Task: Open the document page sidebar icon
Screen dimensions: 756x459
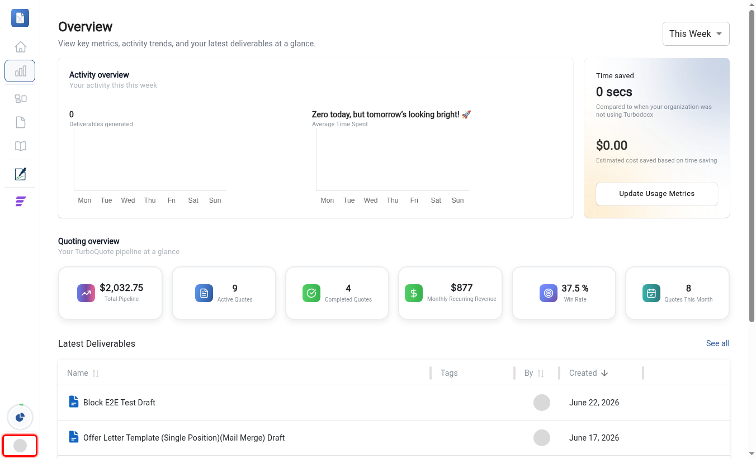Action: pyautogui.click(x=20, y=122)
